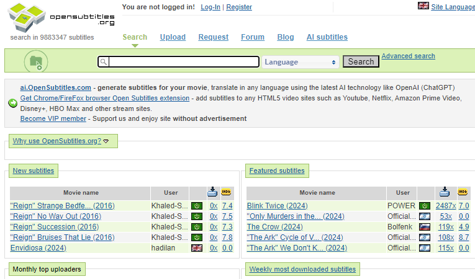Click 53x download count link
The height and width of the screenshot is (279, 475).
coord(446,216)
